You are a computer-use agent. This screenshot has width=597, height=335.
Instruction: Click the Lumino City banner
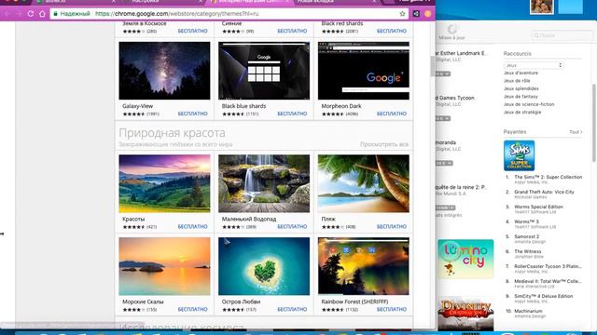pos(465,259)
